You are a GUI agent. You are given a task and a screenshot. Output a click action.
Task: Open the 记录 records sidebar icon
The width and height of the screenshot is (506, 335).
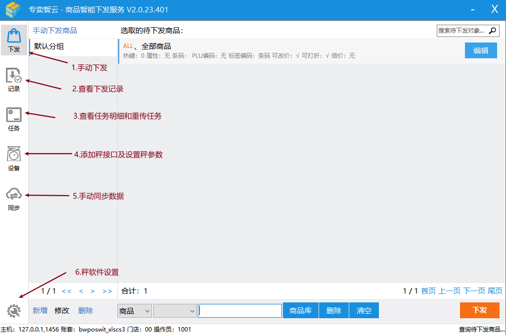[14, 79]
